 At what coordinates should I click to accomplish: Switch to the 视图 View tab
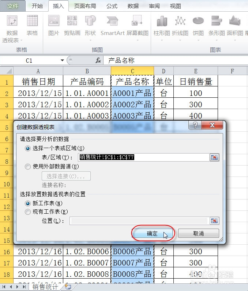point(175,6)
